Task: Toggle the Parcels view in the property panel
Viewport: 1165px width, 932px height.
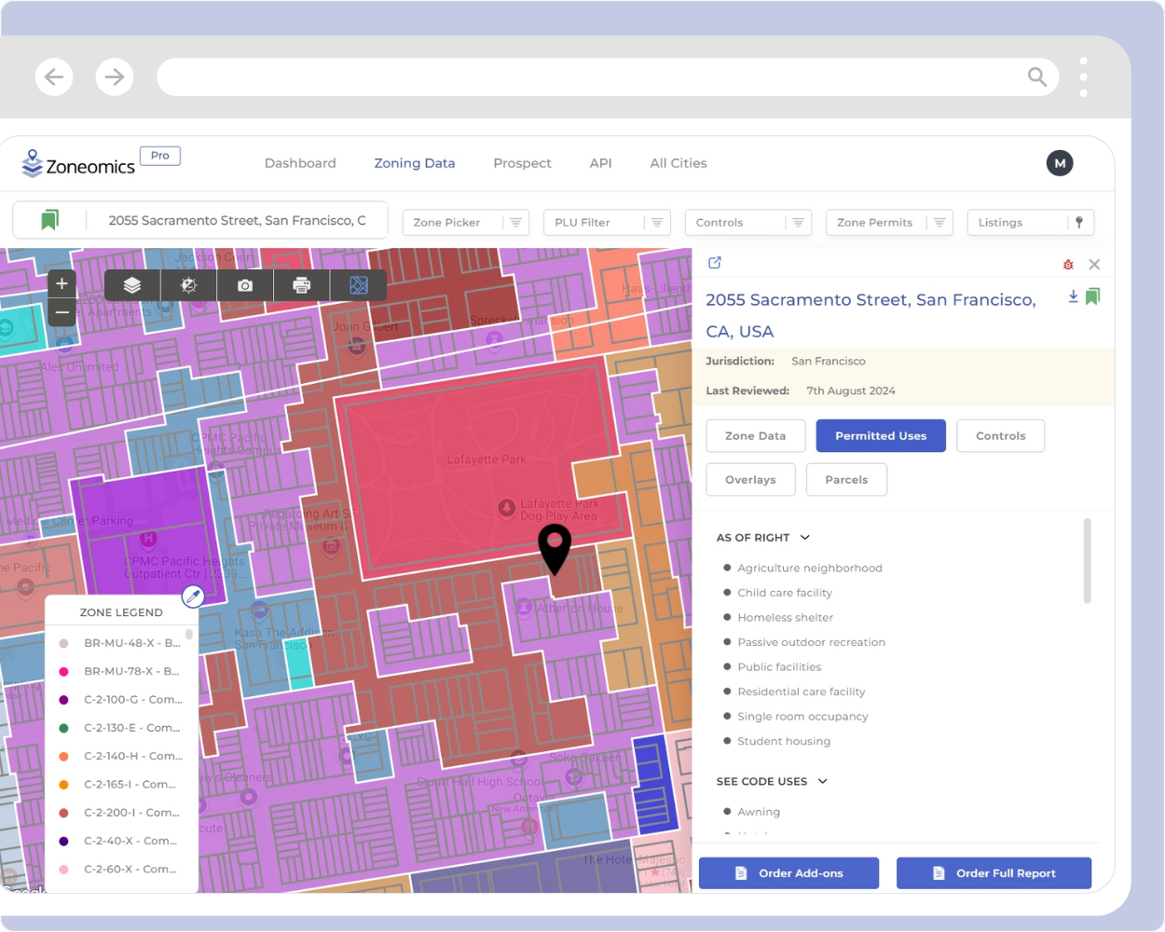Action: pyautogui.click(x=846, y=479)
